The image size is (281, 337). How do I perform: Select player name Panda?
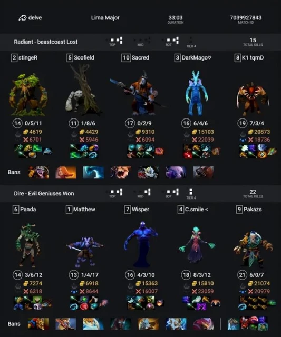pyautogui.click(x=28, y=210)
